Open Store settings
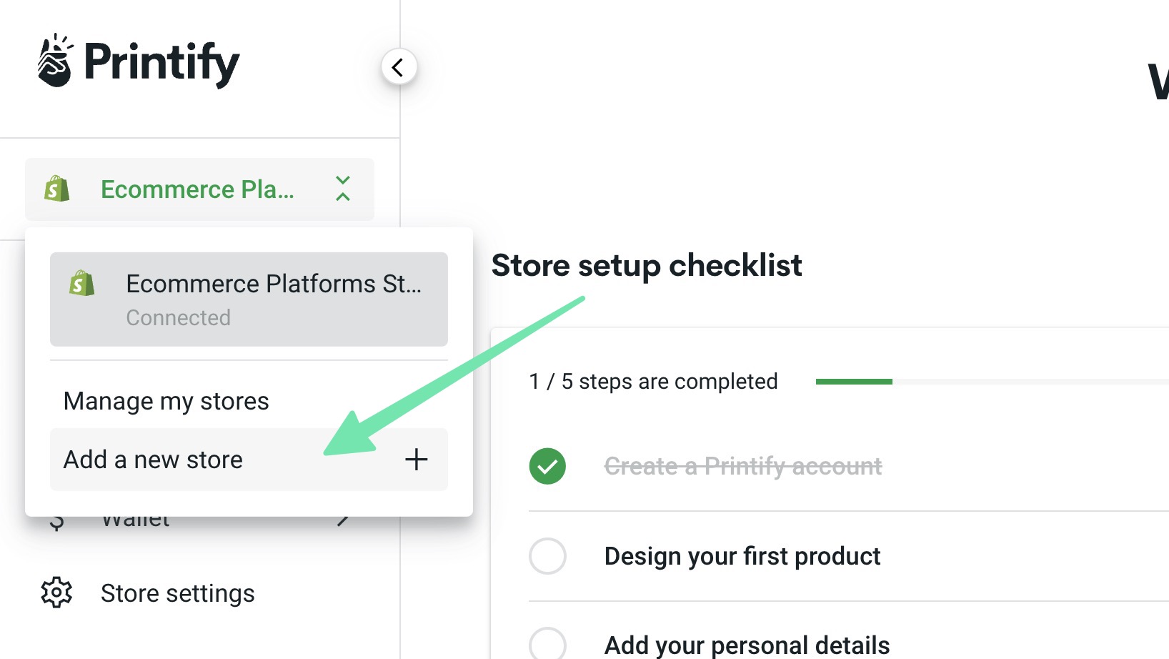This screenshot has width=1169, height=659. click(x=178, y=593)
